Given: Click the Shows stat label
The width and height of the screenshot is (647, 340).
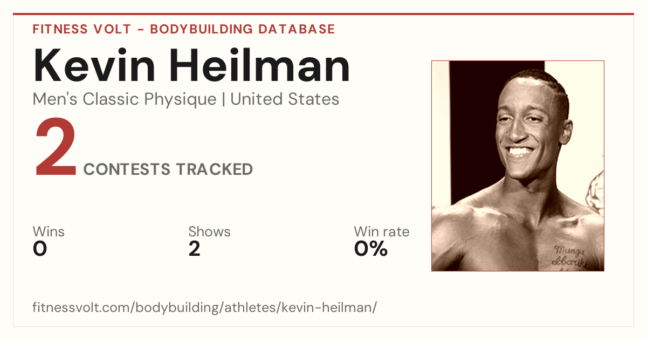Looking at the screenshot, I should (209, 232).
